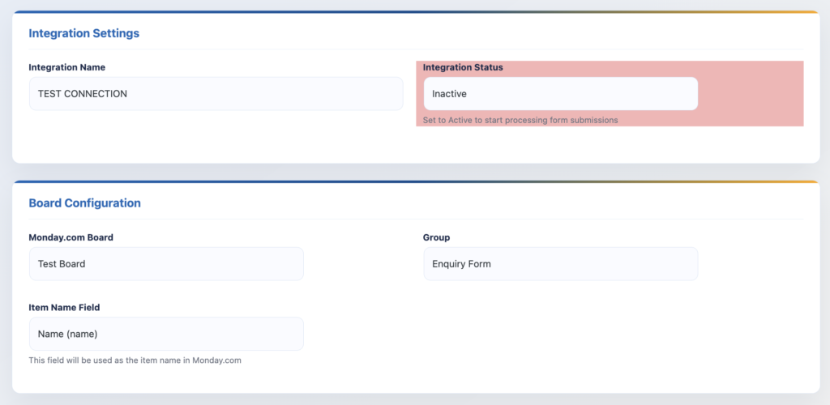
Task: Open the Item Name Field selector
Action: pyautogui.click(x=166, y=334)
